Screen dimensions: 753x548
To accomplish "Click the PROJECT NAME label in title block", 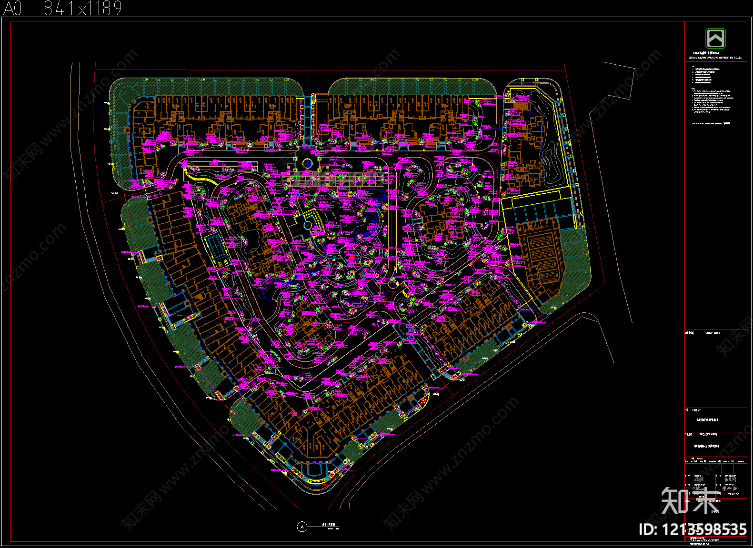I will pyautogui.click(x=709, y=434).
